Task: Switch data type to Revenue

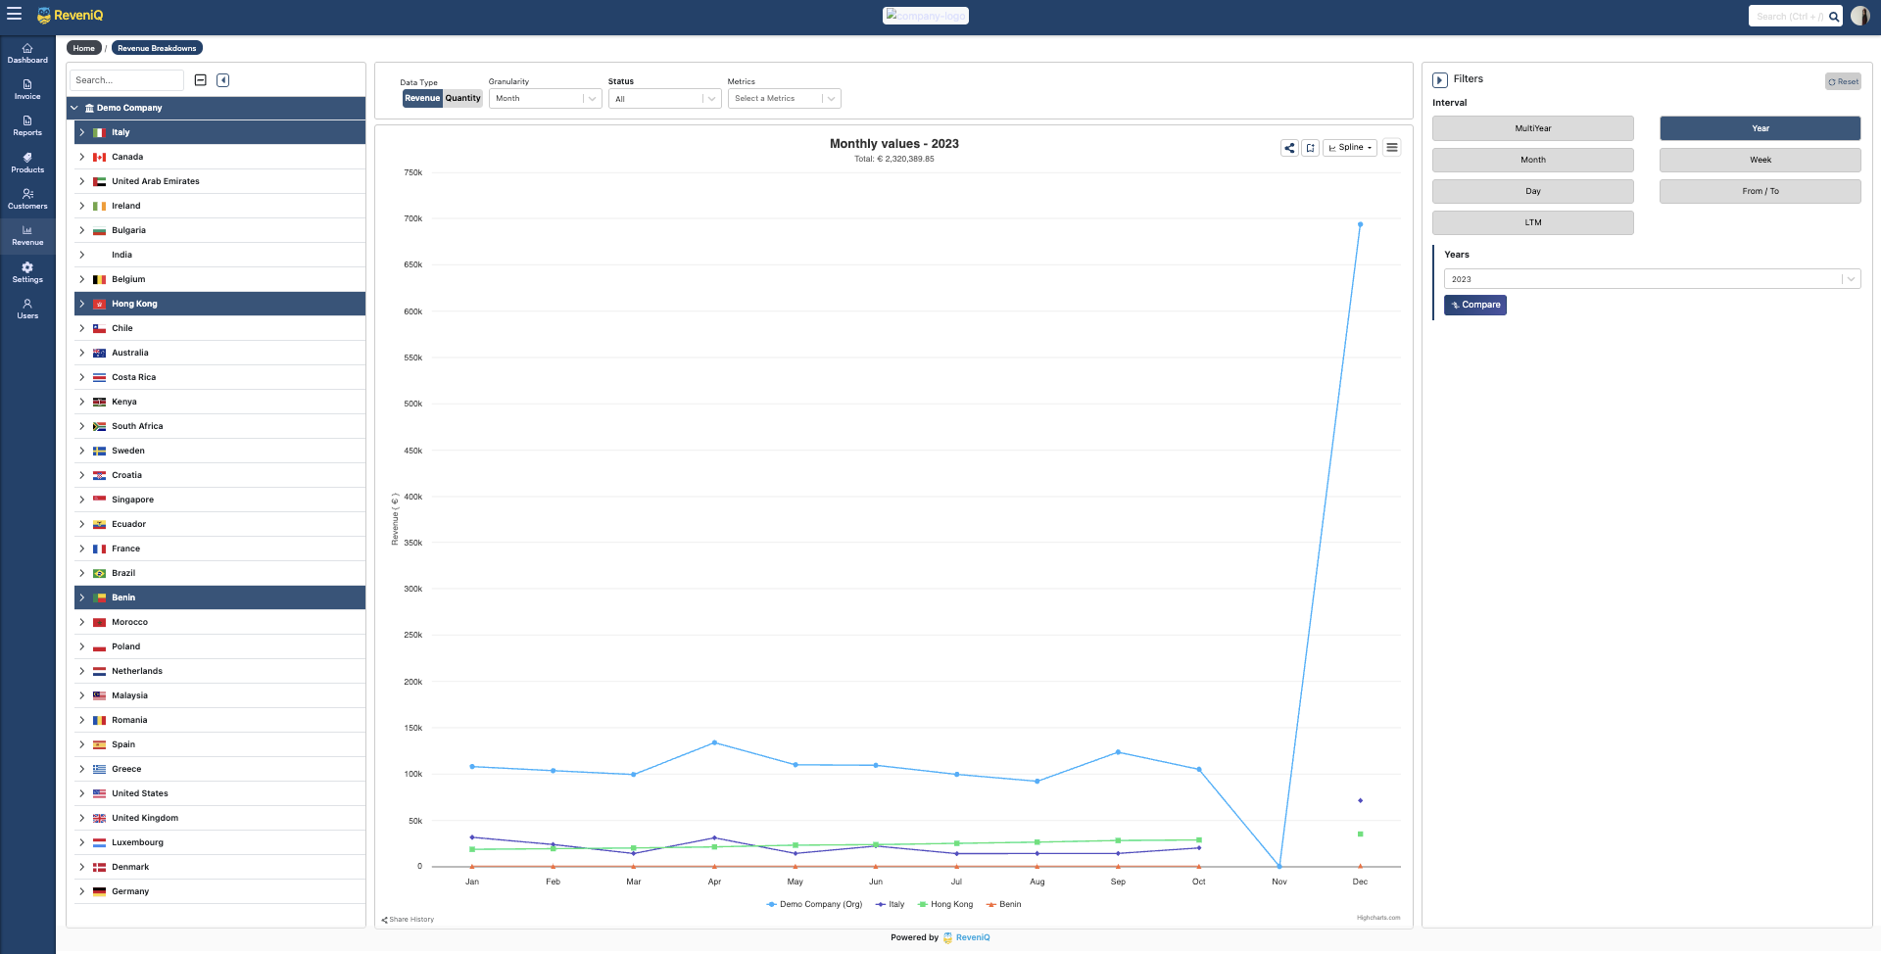Action: click(x=422, y=98)
